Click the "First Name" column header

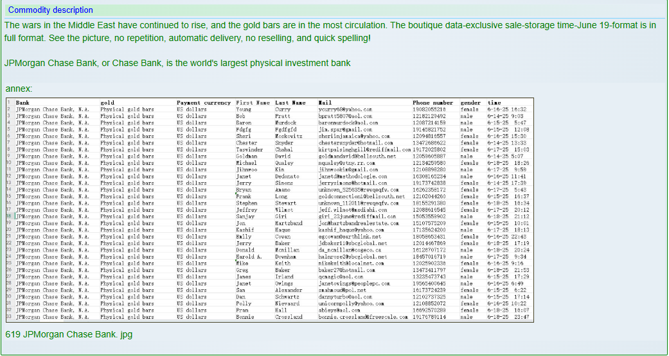pyautogui.click(x=253, y=103)
